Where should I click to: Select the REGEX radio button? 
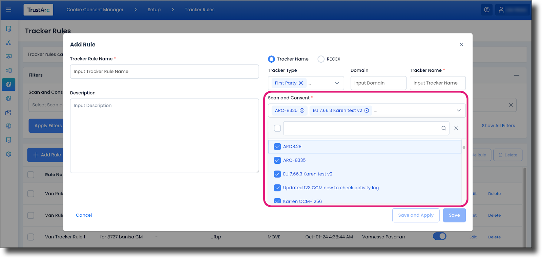321,59
